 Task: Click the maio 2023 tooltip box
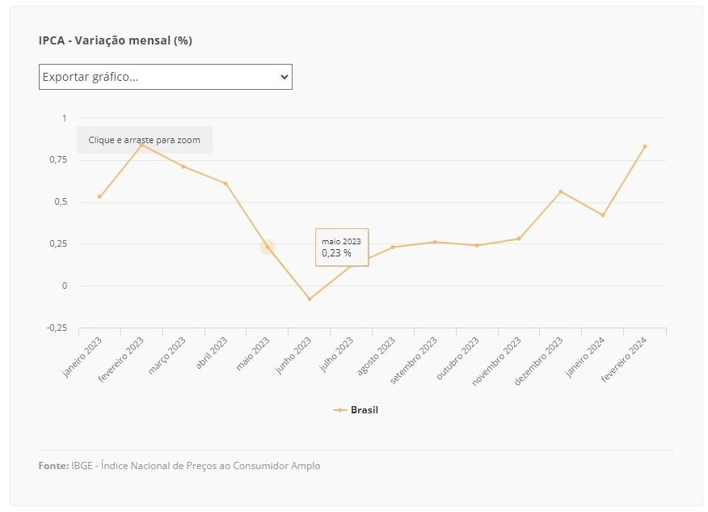coord(342,248)
